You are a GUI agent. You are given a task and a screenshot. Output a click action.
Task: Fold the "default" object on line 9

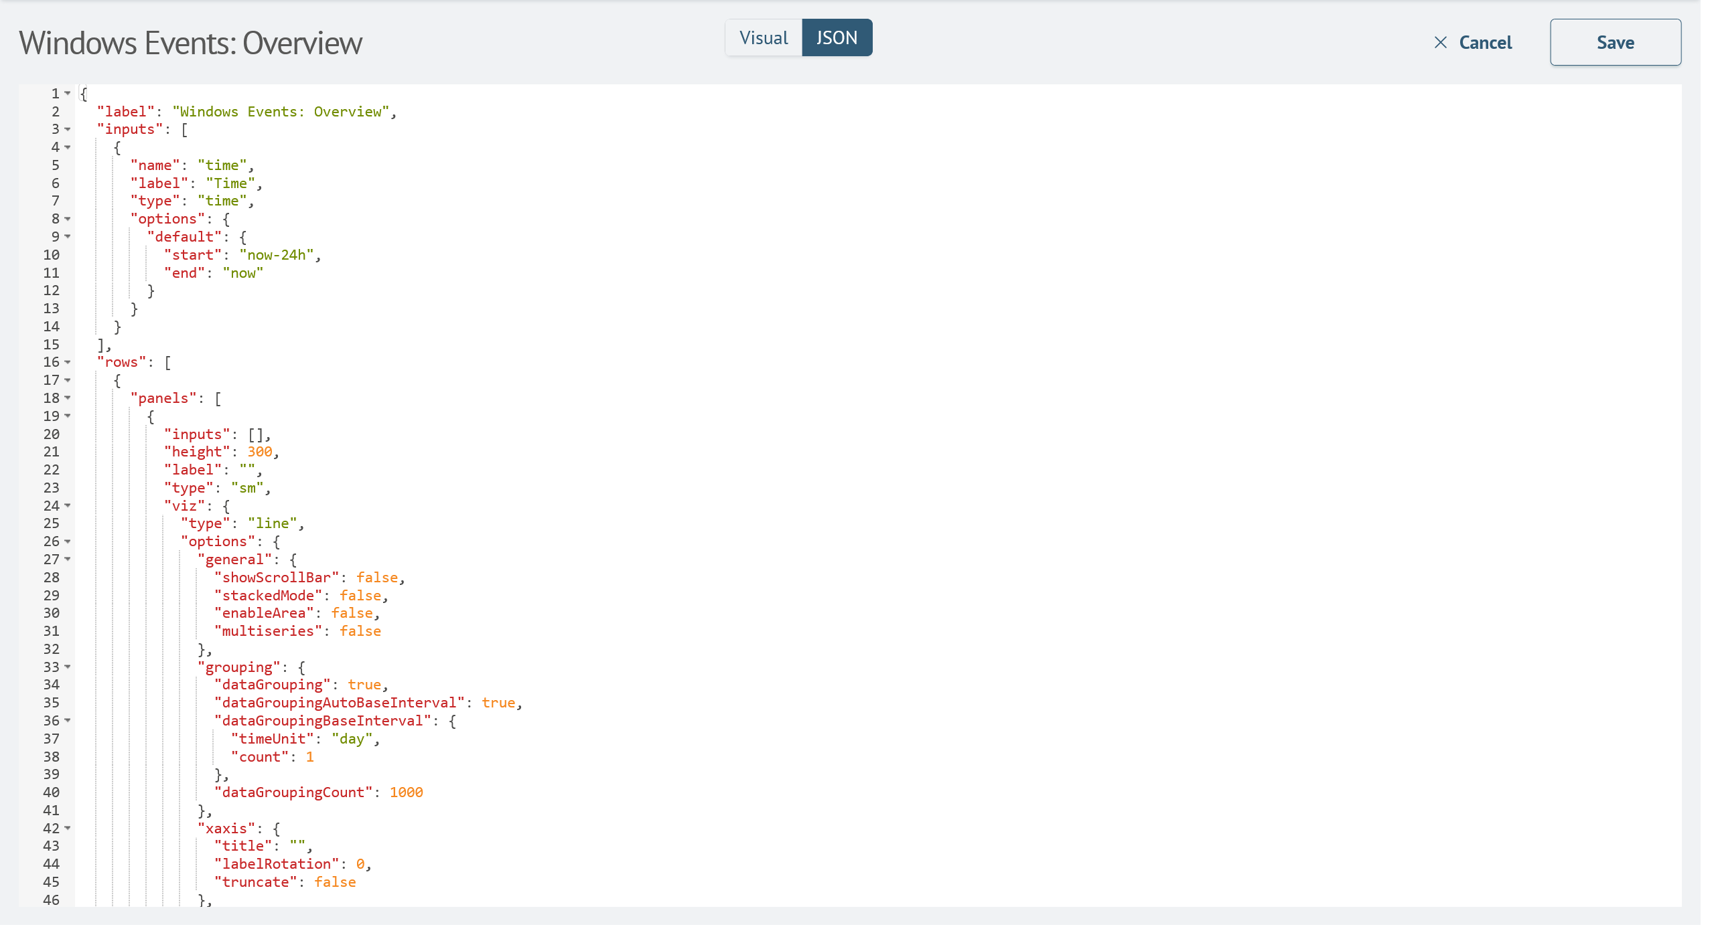point(68,237)
